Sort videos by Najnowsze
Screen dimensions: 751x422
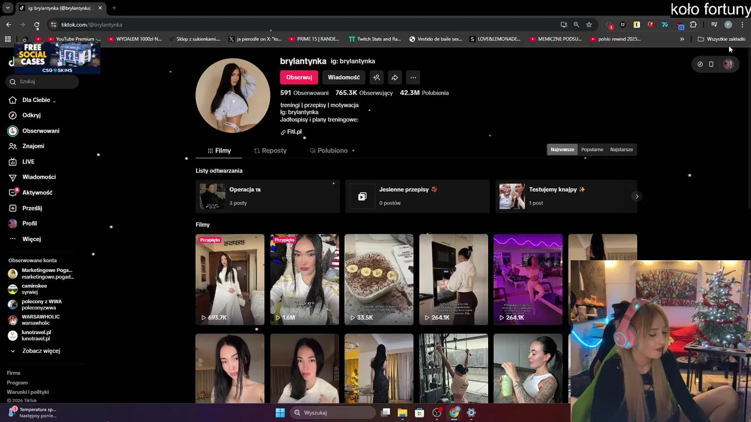click(562, 149)
